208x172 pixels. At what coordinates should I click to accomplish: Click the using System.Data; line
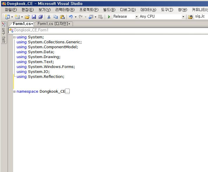click(35, 52)
